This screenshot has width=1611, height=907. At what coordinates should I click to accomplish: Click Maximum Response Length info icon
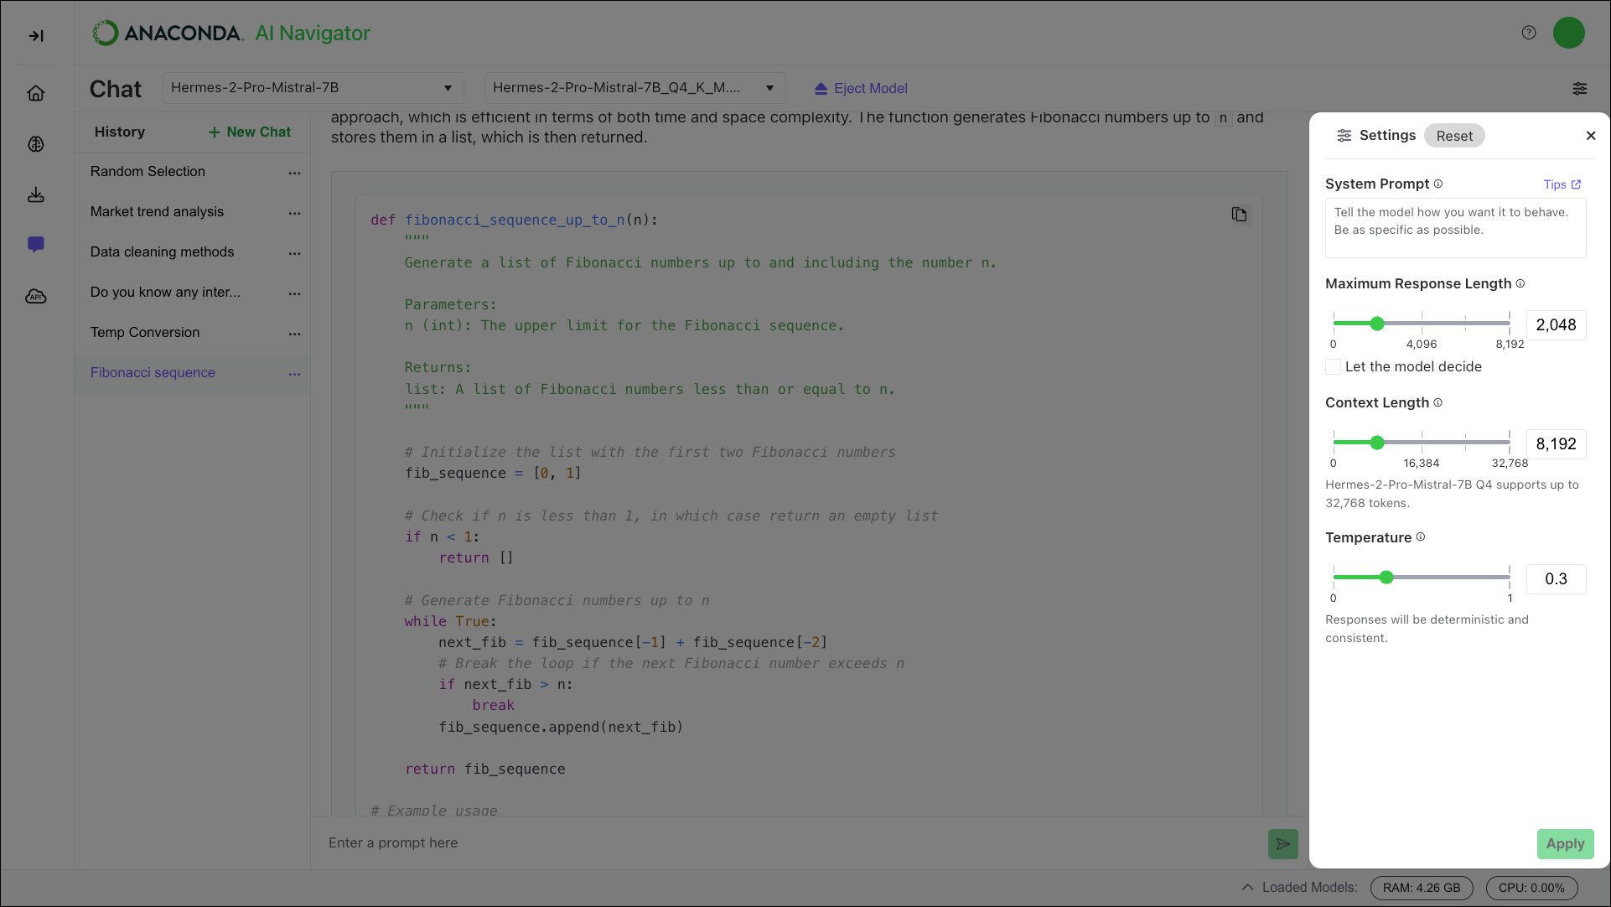point(1520,283)
